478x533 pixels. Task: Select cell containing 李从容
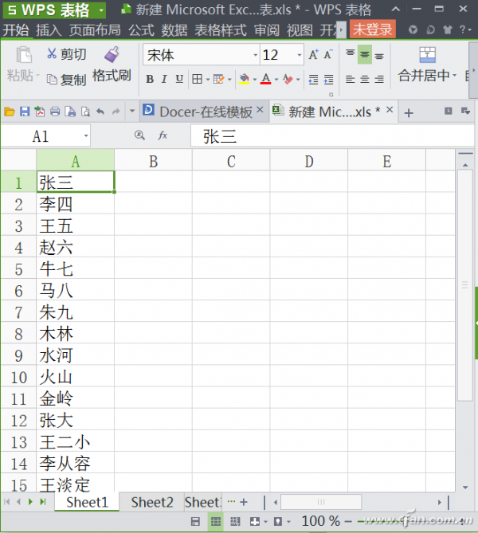(75, 464)
